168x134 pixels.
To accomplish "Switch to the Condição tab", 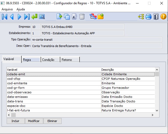I will (x=51, y=60).
